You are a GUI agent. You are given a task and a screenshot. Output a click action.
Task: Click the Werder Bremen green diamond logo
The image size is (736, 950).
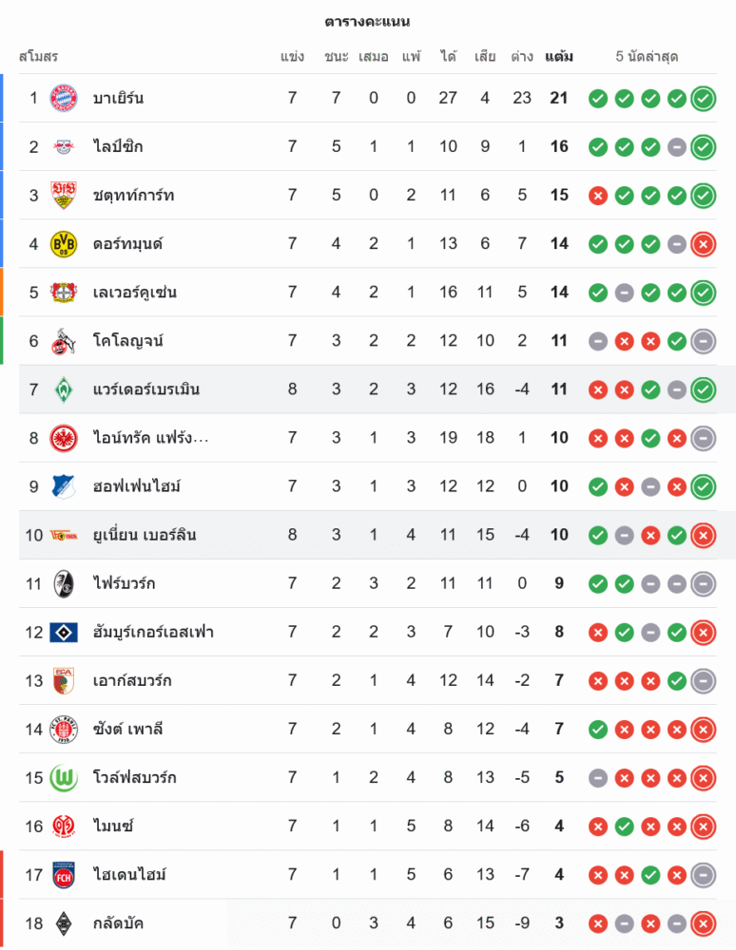tap(64, 389)
